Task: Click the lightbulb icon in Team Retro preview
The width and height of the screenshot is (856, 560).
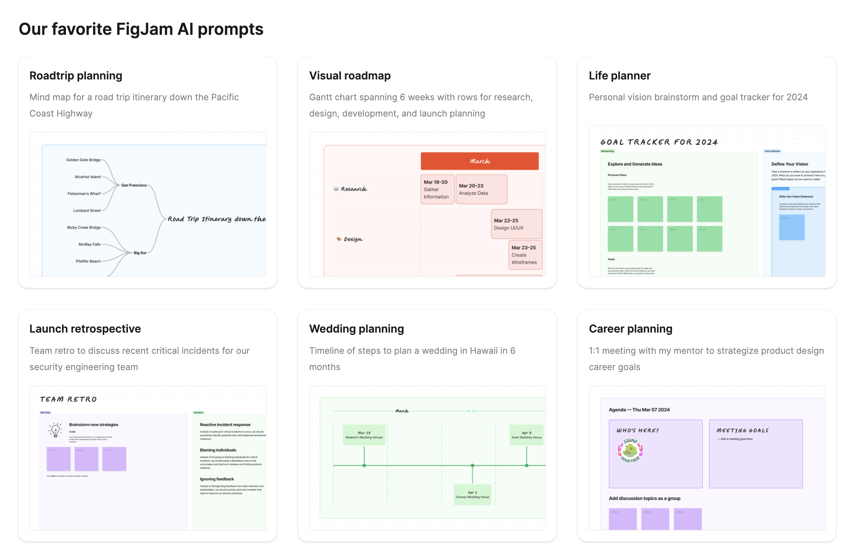Action: [56, 430]
